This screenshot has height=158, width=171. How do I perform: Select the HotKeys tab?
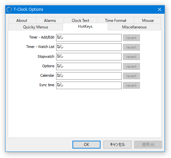85,26
